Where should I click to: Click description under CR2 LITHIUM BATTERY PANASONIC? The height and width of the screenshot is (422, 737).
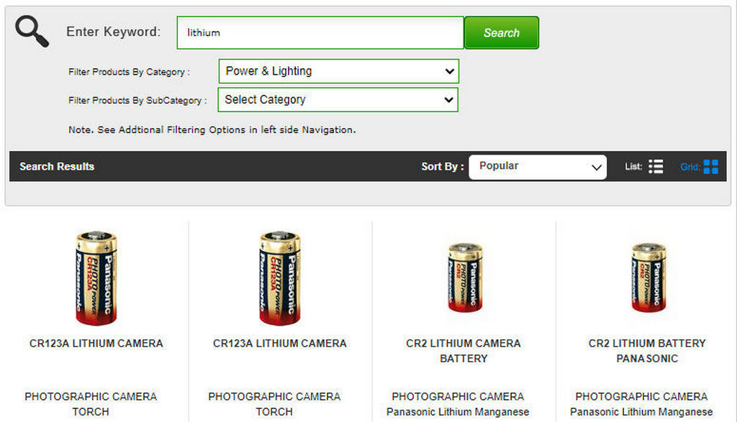[641, 404]
